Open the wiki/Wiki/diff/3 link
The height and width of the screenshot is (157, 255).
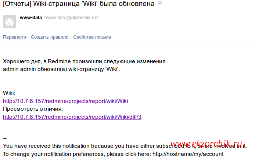pos(72,117)
